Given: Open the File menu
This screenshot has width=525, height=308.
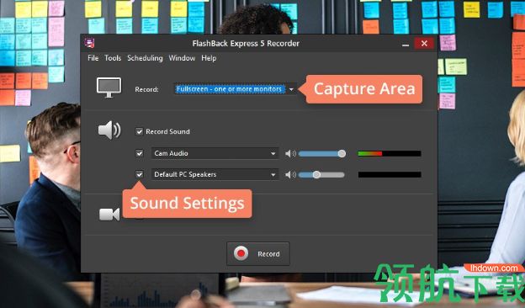Looking at the screenshot, I should coord(93,58).
